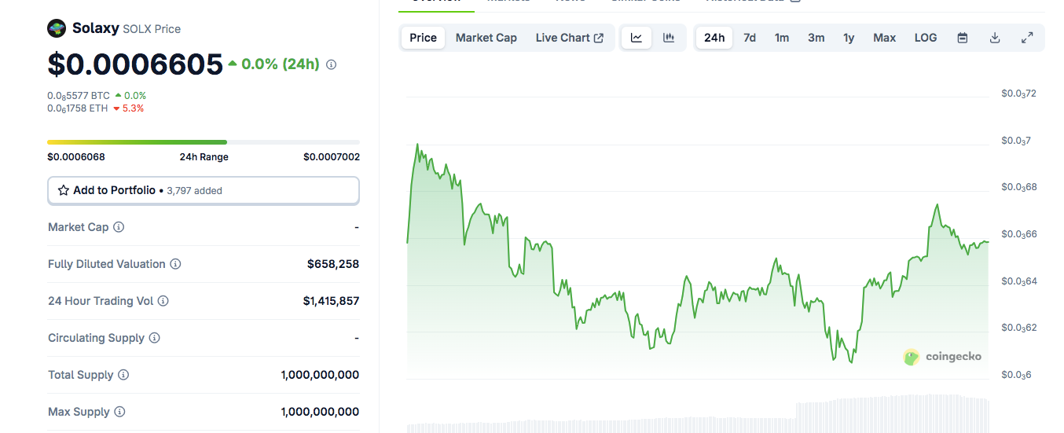Open the Circulating Supply info icon
The width and height of the screenshot is (1064, 433).
(x=154, y=338)
